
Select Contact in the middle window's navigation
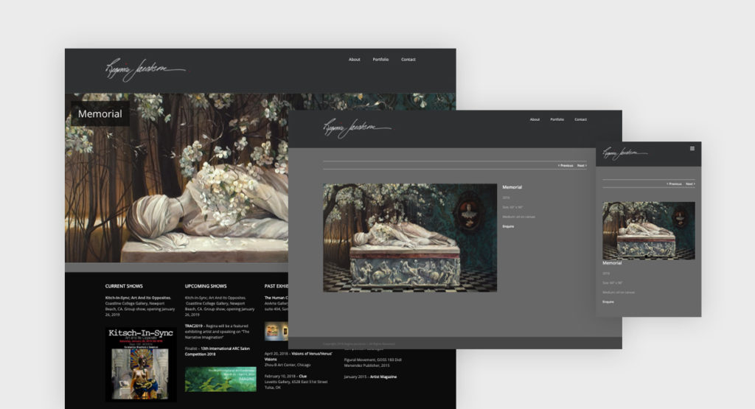[580, 119]
